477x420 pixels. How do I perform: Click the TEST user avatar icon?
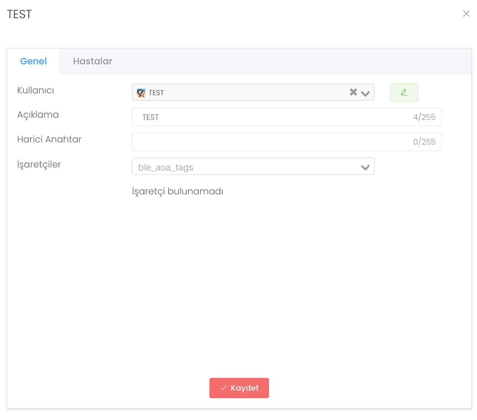coord(141,93)
